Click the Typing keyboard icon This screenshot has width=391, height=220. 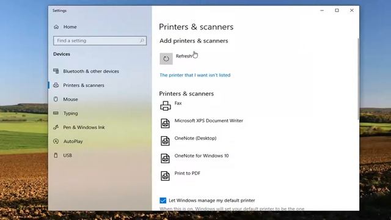point(56,113)
